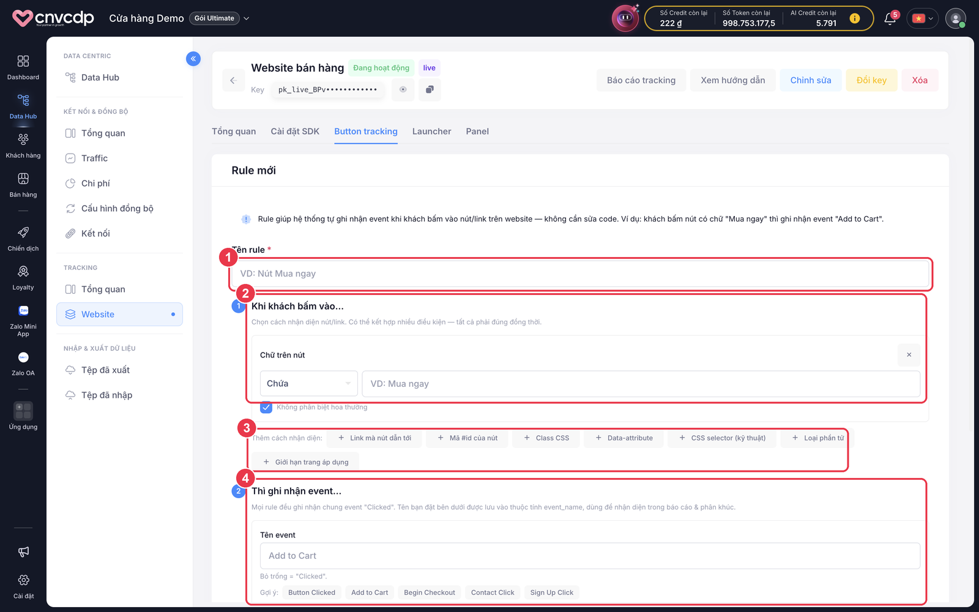Click the Xóa button

pyautogui.click(x=920, y=80)
